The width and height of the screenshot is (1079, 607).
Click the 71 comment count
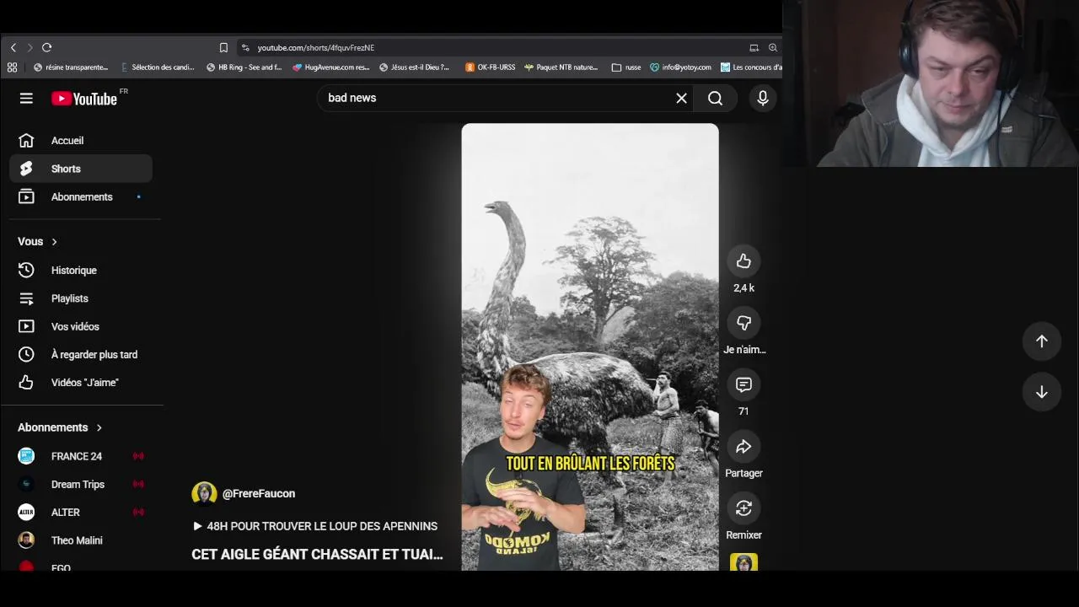[x=743, y=411]
